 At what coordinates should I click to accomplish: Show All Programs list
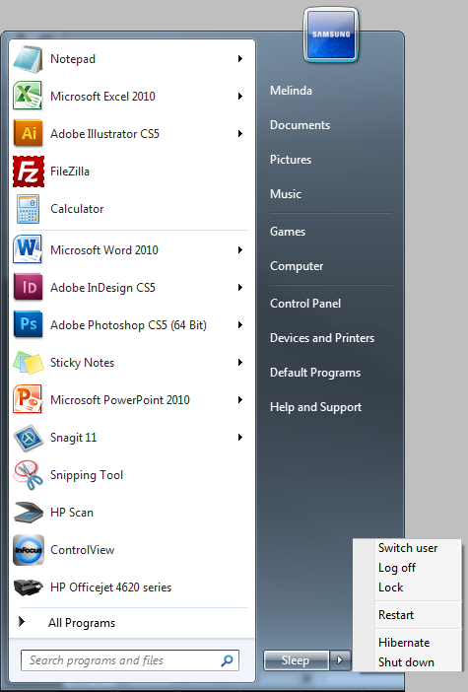82,622
